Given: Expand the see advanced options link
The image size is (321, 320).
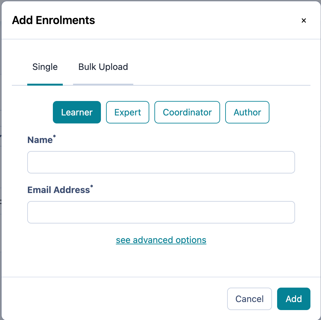Looking at the screenshot, I should pos(161,240).
